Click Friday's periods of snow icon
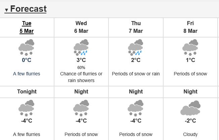Screen dimensions: 219x140 (x=190, y=47)
